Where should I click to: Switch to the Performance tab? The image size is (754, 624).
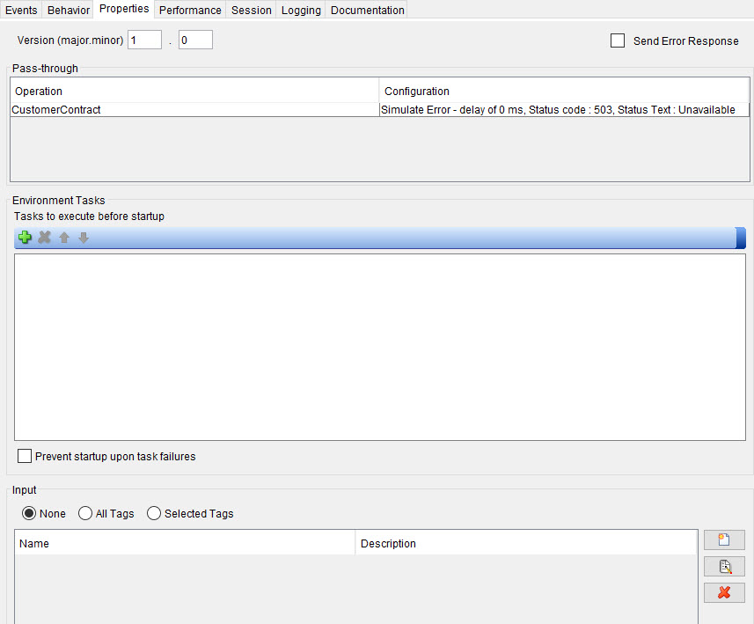[x=190, y=10]
